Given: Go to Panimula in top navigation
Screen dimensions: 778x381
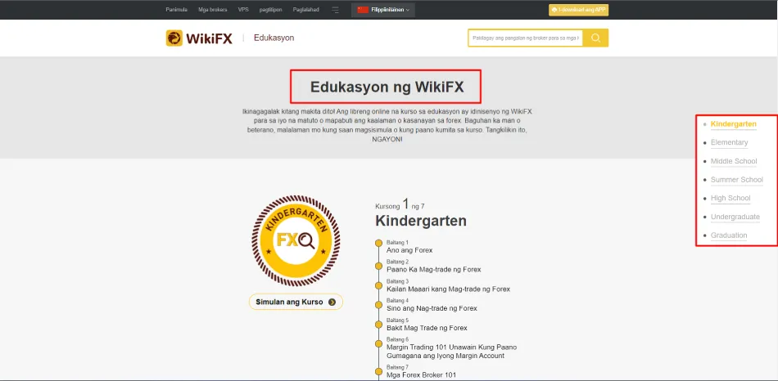Looking at the screenshot, I should [177, 10].
